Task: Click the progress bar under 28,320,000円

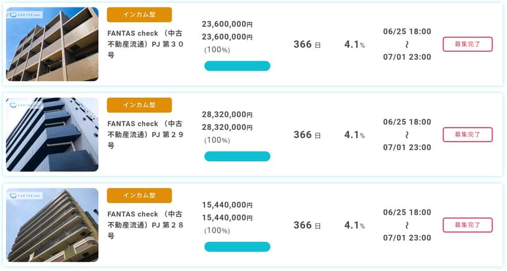Action: click(x=237, y=157)
